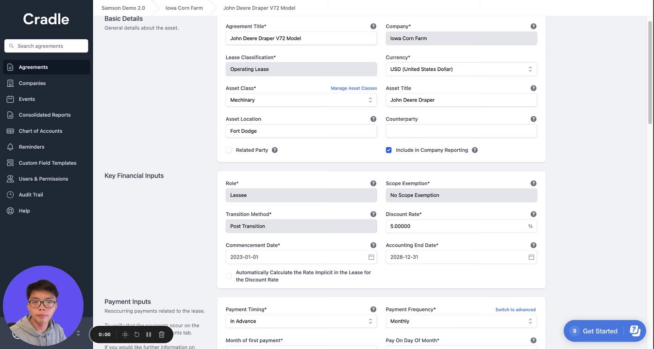Click the help icon next to Counterparty

tap(534, 119)
